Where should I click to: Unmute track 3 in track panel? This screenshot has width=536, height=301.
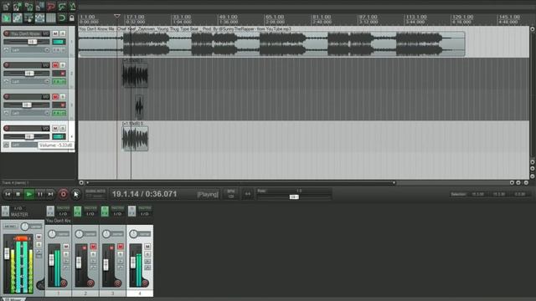click(x=55, y=97)
